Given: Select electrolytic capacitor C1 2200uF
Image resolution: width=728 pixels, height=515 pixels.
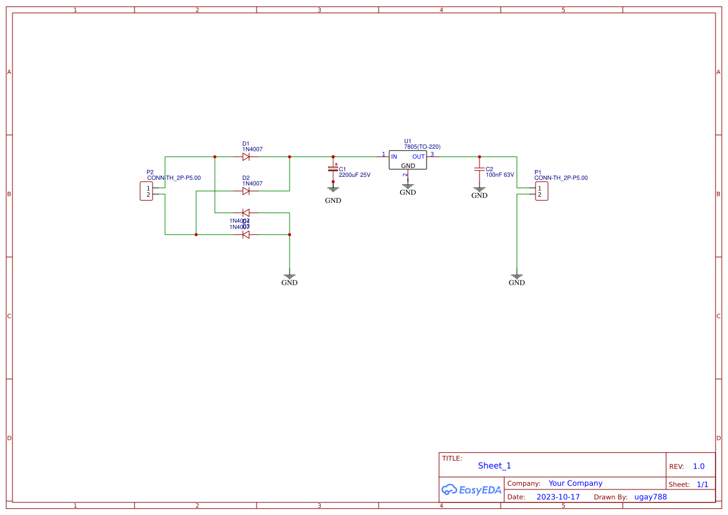Looking at the screenshot, I should (333, 168).
